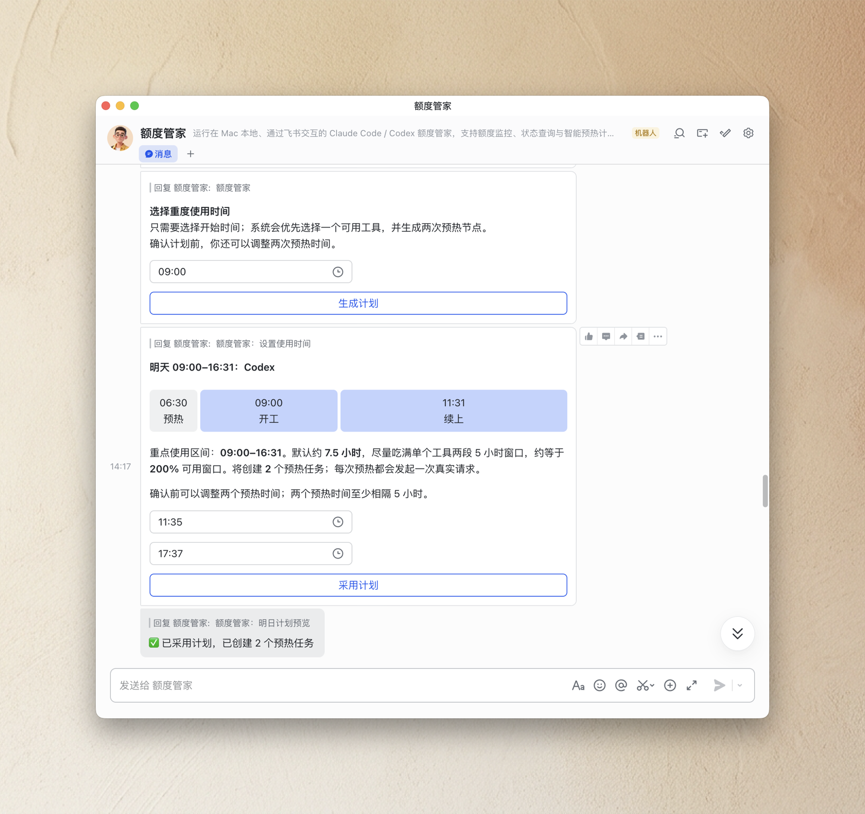Image resolution: width=865 pixels, height=814 pixels.
Task: Click the 额度管家 bot avatar
Action: pos(120,138)
